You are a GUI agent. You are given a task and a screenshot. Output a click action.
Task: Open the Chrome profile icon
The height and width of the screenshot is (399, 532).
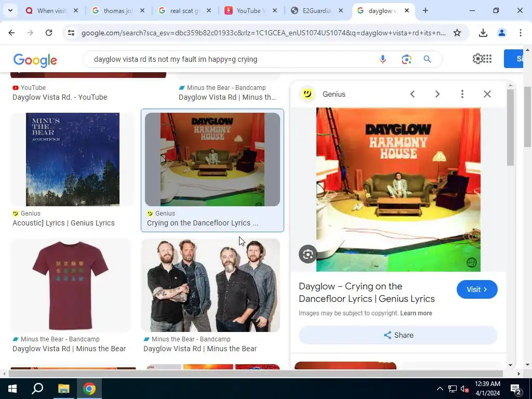coord(501,33)
